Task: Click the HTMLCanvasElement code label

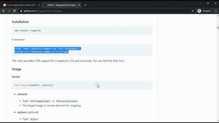Action: pyautogui.click(x=67, y=101)
